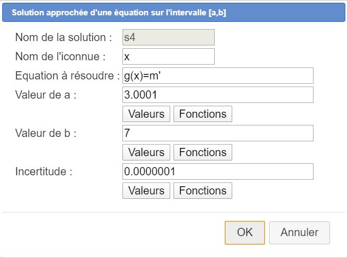Open Fonctions under Incertitude field
The height and width of the screenshot is (258, 347).
(203, 191)
